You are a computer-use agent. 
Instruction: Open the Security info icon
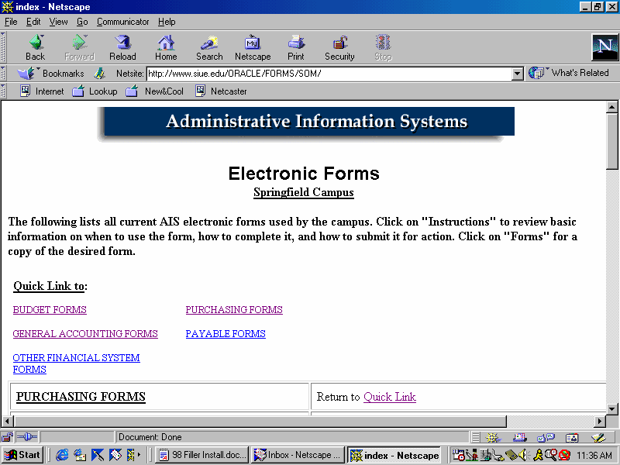click(x=339, y=47)
